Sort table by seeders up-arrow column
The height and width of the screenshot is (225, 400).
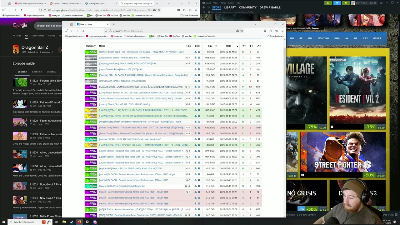[x=243, y=46]
